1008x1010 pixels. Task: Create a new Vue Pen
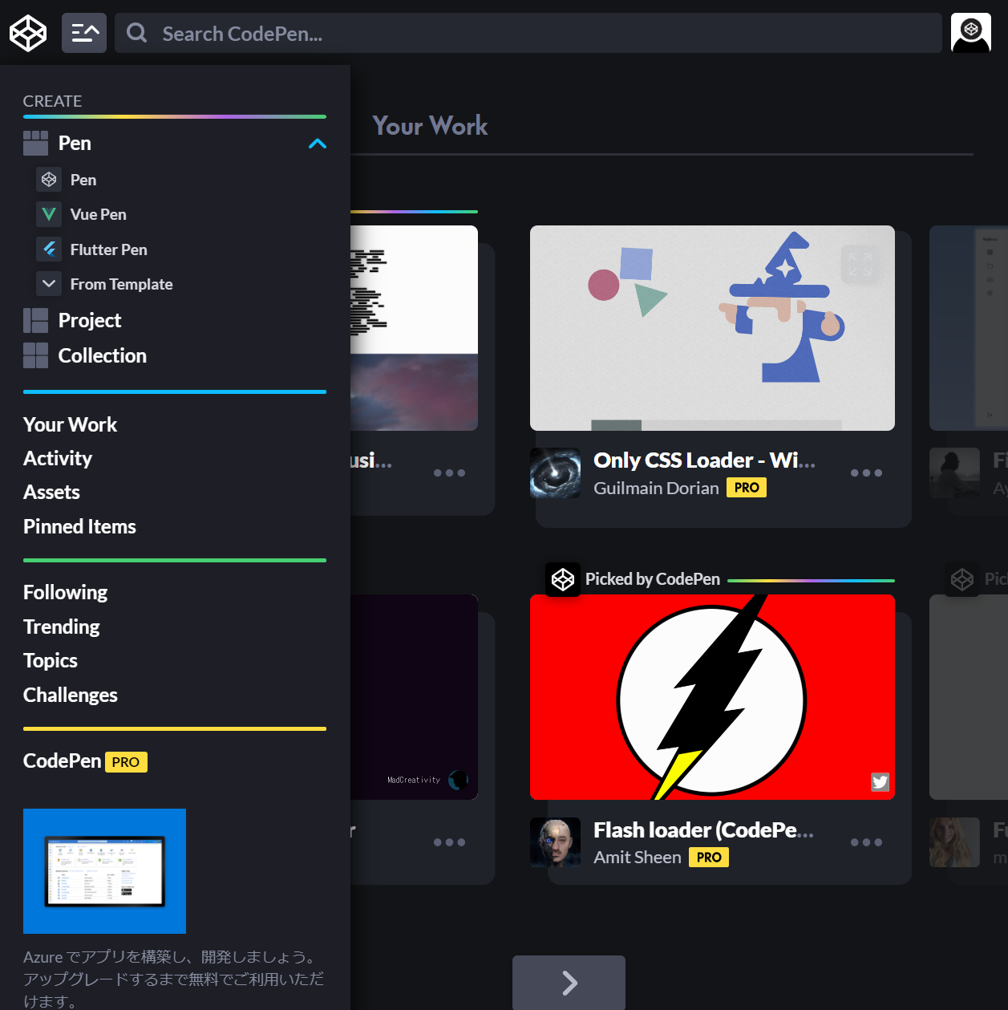click(98, 214)
